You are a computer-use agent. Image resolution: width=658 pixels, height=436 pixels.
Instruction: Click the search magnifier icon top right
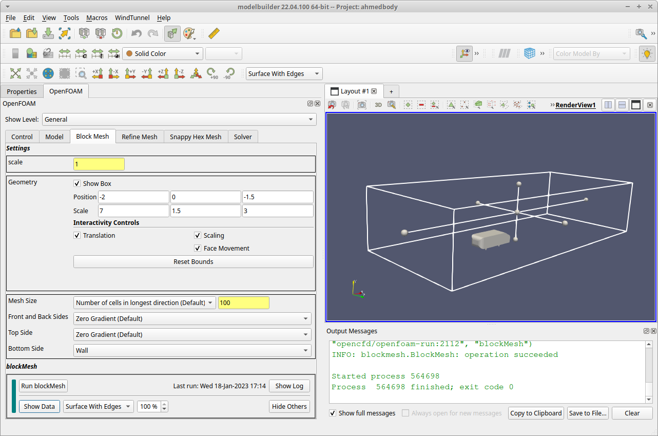coord(641,33)
